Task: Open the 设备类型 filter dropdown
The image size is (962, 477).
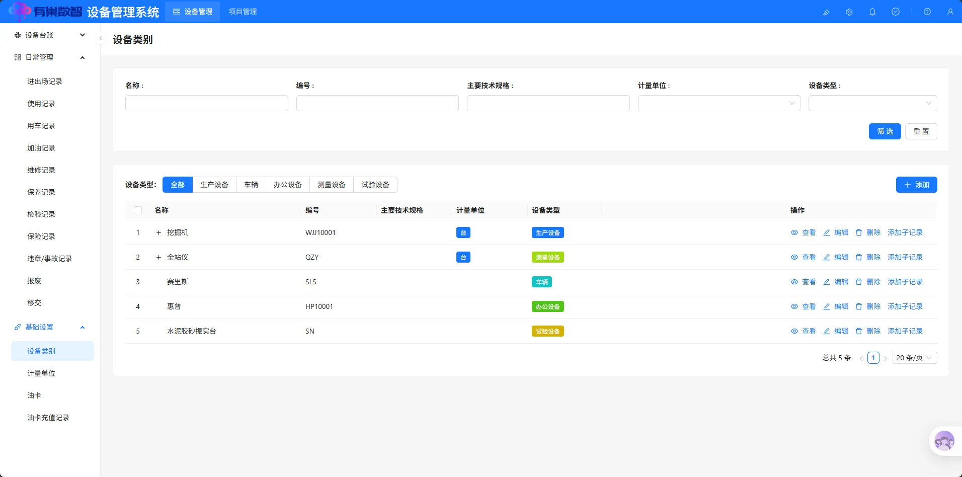Action: [x=872, y=103]
